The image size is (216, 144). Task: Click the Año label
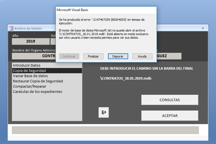click(15, 36)
